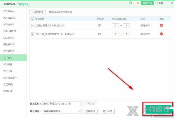Image resolution: width=175 pixels, height=118 pixels.
Task: Open PDF转PPT conversion
Action: 9,25
